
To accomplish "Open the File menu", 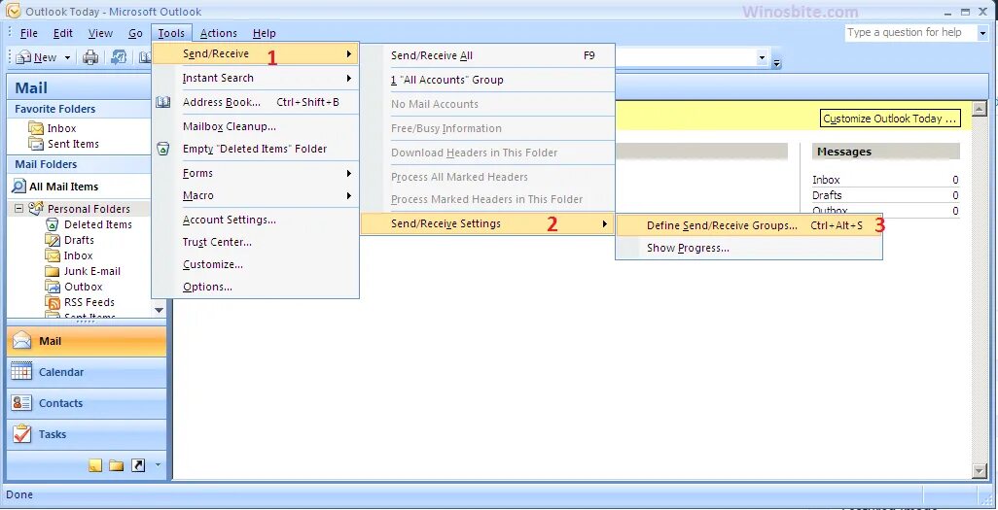I will pyautogui.click(x=28, y=34).
